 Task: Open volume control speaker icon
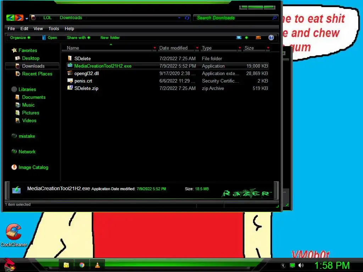[301, 265]
